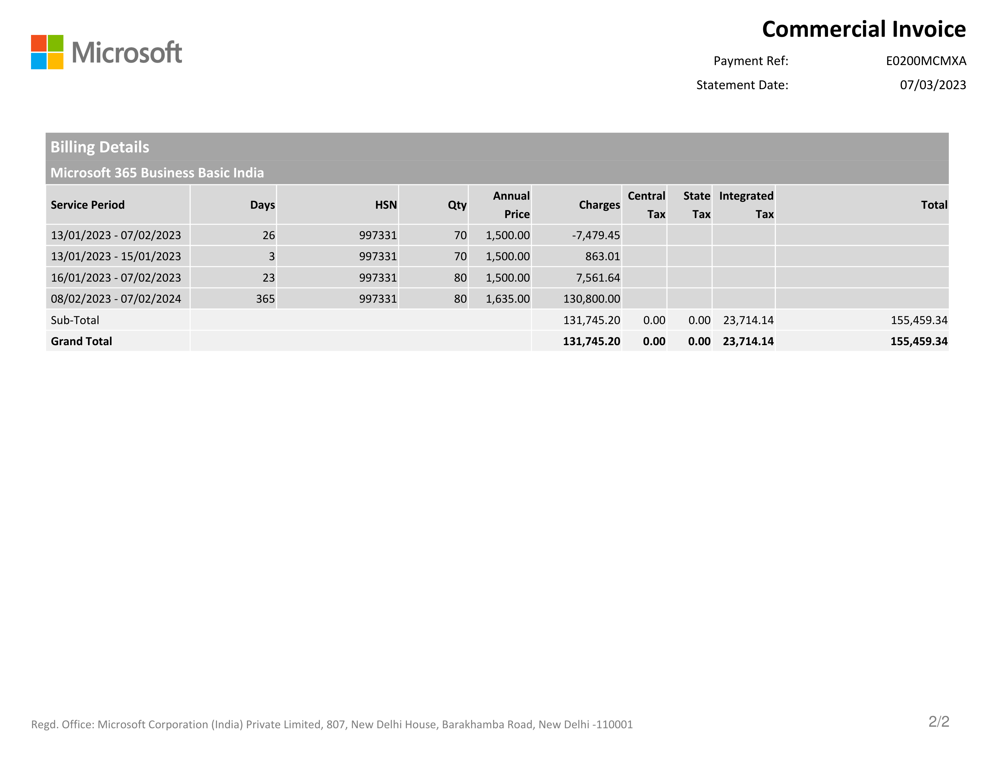Image resolution: width=994 pixels, height=768 pixels.
Task: Click Sub-Total charges 131,745.20
Action: click(592, 320)
